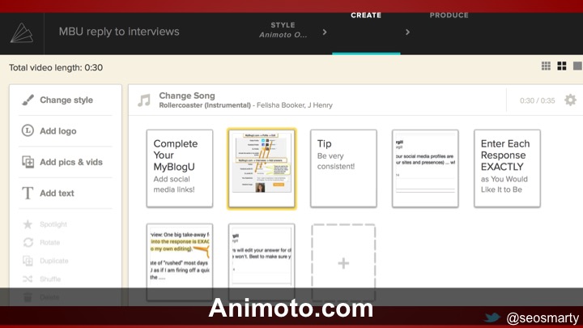Click the chevron after the Create step
Viewport: 583px width, 328px height.
407,32
